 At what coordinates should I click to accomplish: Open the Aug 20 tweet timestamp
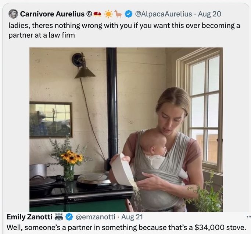click(209, 14)
